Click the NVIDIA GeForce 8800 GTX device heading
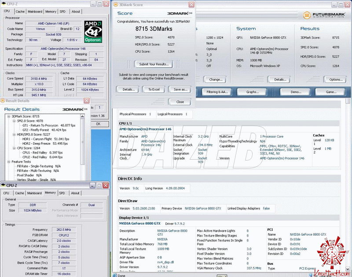The height and width of the screenshot is (277, 352). tap(139, 223)
